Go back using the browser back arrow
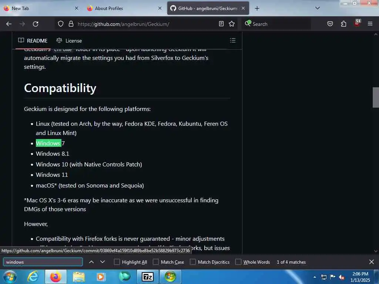 (9, 24)
